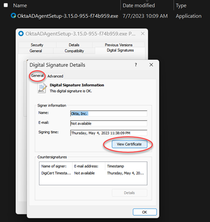Screen dimensions: 210x222
Task: Click the Application type cell
Action: (x=188, y=16)
